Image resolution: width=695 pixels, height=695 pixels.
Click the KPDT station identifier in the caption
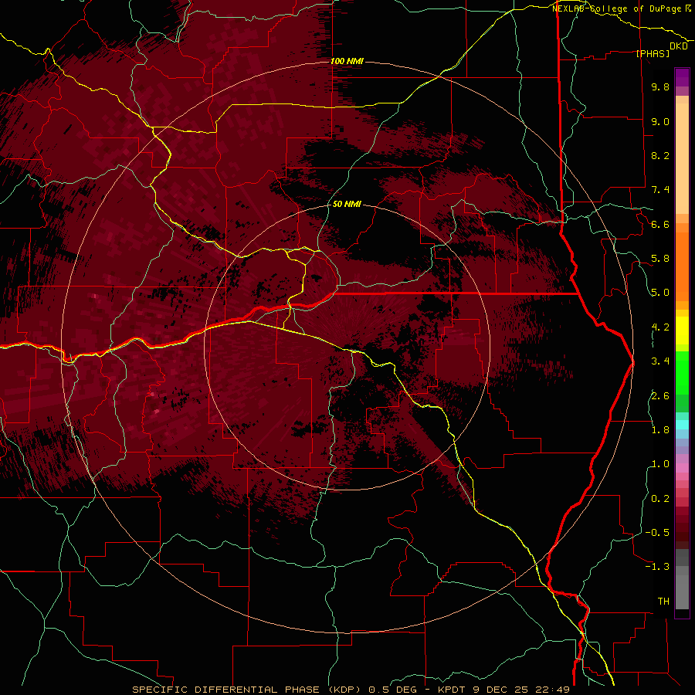[x=453, y=690]
